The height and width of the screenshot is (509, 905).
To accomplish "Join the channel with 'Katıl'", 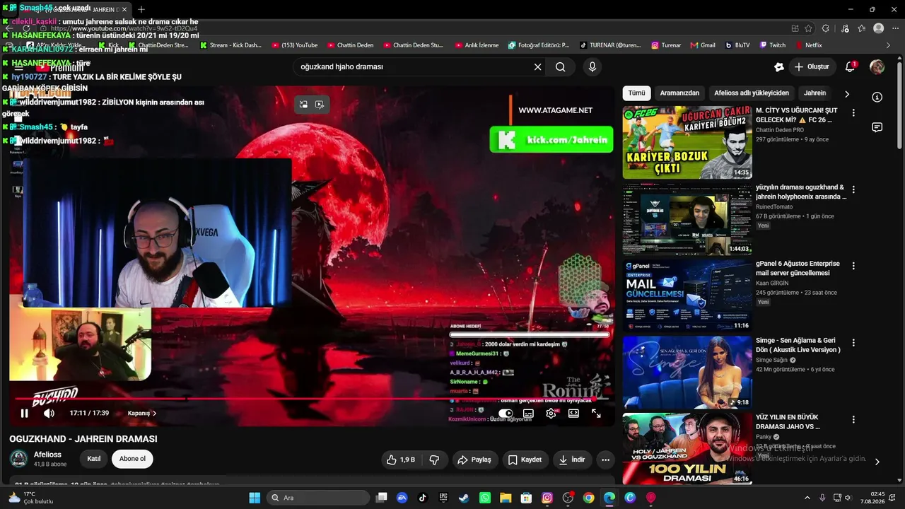I will click(x=94, y=459).
